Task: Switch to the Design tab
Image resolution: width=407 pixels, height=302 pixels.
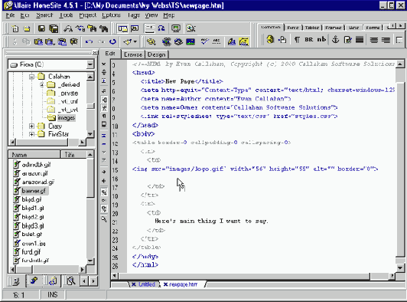Action: click(156, 54)
